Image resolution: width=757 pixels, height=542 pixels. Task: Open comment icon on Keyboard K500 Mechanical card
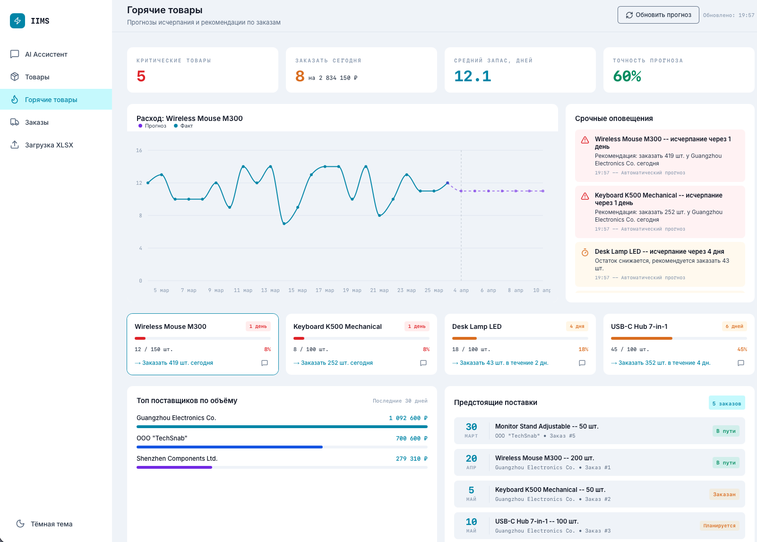coord(423,363)
